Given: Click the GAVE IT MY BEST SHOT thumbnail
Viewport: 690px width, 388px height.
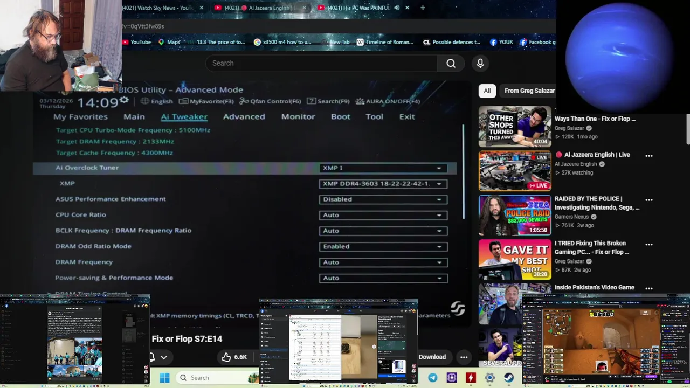Looking at the screenshot, I should coord(515,260).
